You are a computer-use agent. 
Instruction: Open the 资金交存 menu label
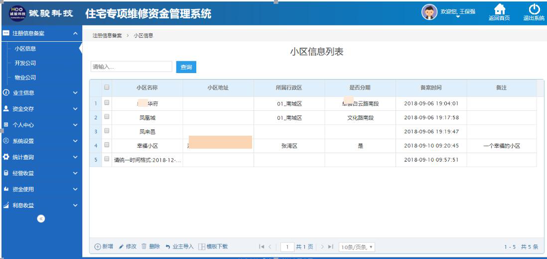(23, 109)
